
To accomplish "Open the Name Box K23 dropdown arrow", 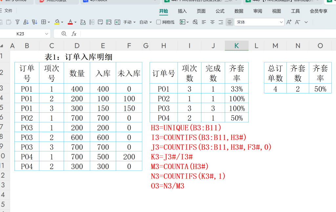I will pyautogui.click(x=47, y=34).
